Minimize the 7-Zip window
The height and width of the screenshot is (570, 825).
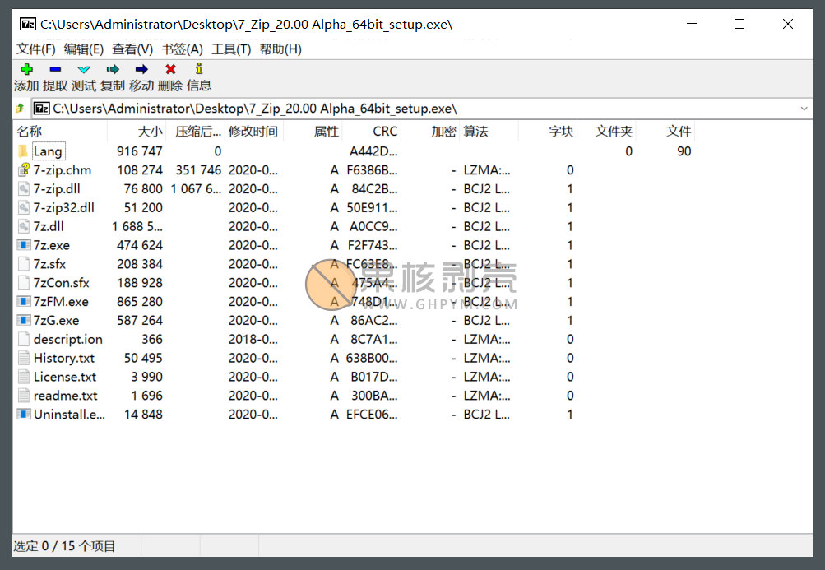692,24
